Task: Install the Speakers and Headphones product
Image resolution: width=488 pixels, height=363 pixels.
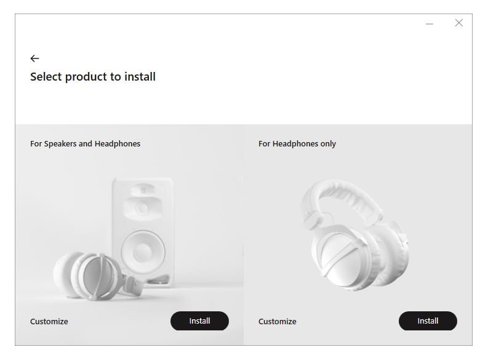Action: [x=199, y=321]
